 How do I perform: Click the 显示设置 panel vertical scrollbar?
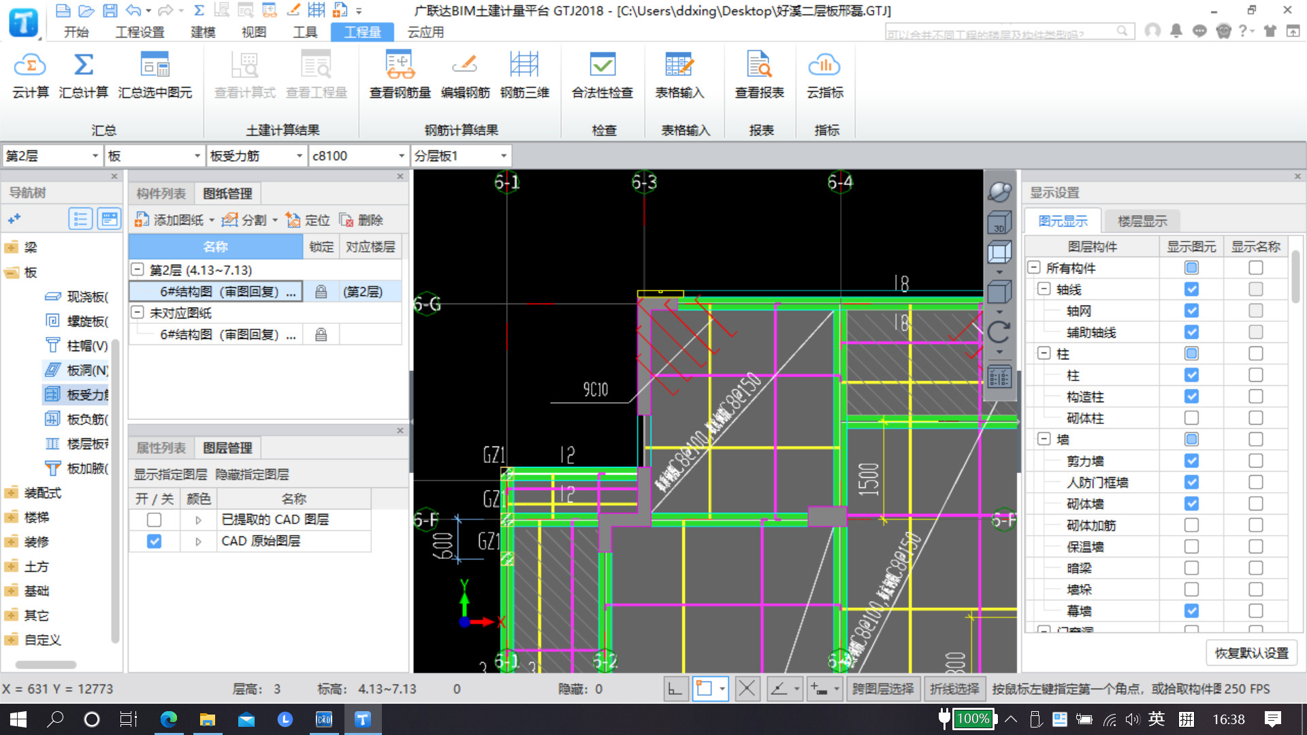point(1295,276)
